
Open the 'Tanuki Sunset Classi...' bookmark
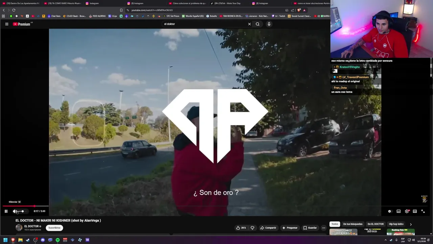click(299, 16)
